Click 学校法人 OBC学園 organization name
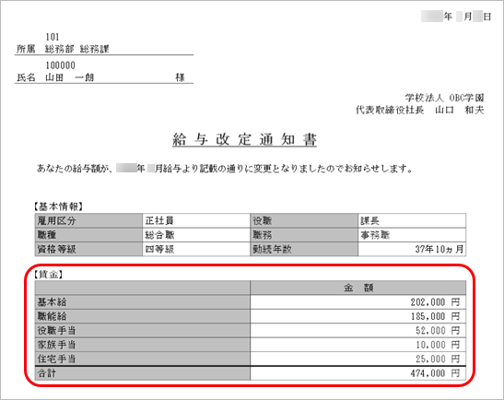Image resolution: width=504 pixels, height=400 pixels. coord(444,98)
